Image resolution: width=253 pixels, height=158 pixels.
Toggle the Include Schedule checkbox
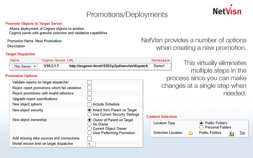(x=89, y=104)
